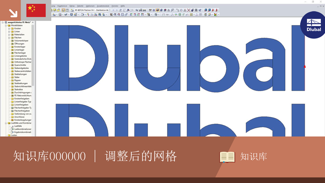Open the Extras menu
Screen dimensions: 325x183
point(72,6)
